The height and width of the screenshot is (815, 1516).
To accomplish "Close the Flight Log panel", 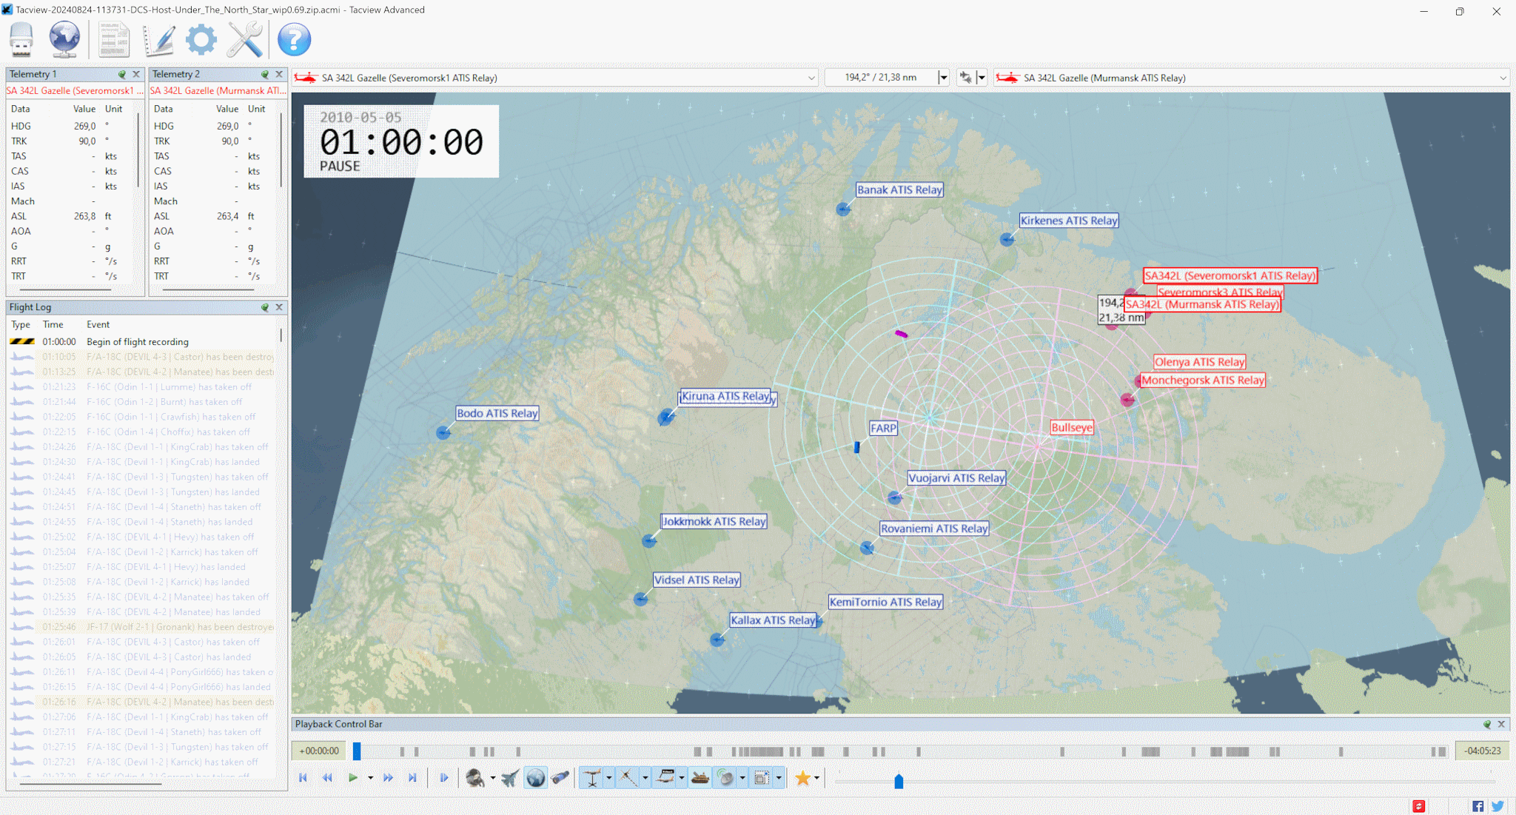I will (279, 307).
